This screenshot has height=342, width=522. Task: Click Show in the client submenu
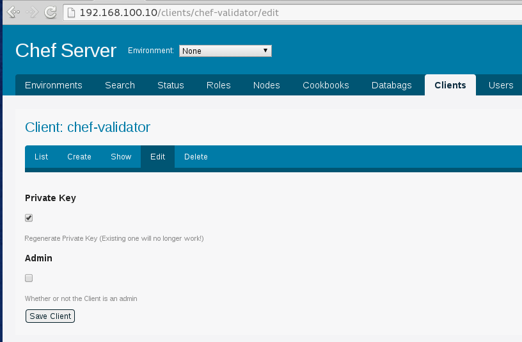click(121, 157)
